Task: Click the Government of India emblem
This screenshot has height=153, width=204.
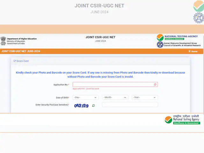Action: 3,41
